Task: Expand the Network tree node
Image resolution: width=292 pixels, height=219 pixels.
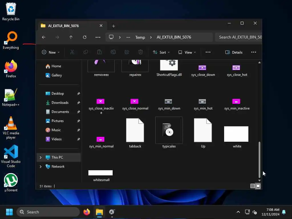Action: [x=40, y=167]
